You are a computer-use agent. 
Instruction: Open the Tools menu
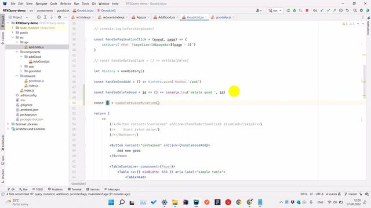point(85,4)
